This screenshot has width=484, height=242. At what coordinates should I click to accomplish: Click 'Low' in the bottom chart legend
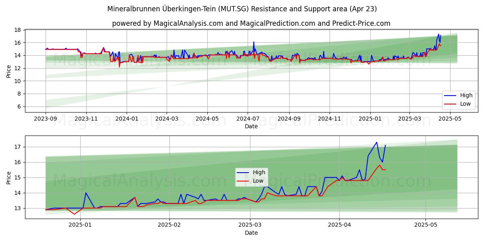pos(259,181)
